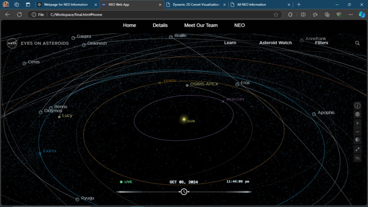The image size is (368, 207).
Task: Switch to Dynamic 2D Comet Visualization tab
Action: pyautogui.click(x=196, y=5)
